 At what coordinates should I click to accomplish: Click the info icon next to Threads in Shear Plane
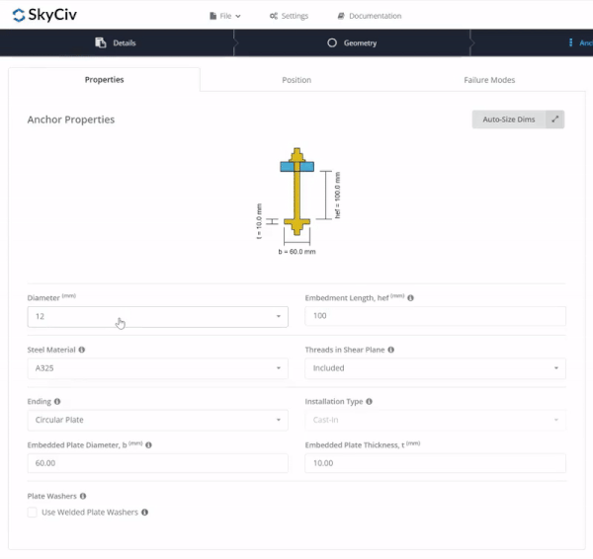[x=392, y=350]
